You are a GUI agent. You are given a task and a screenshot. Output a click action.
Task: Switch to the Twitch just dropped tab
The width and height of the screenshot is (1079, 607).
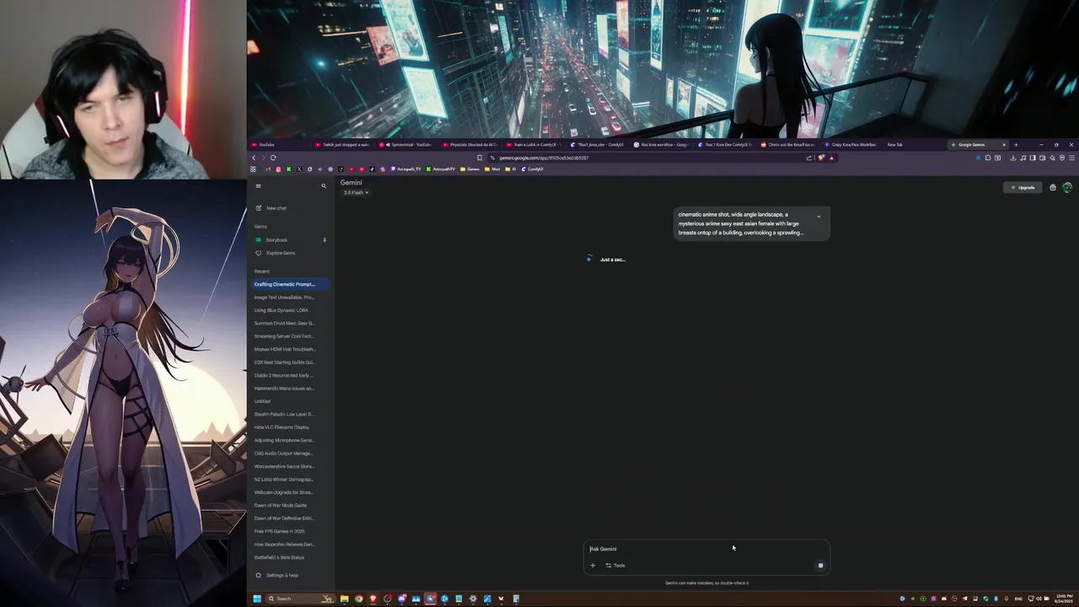coord(343,144)
